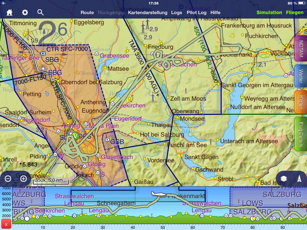Click the glider icon in profile view

159,194
